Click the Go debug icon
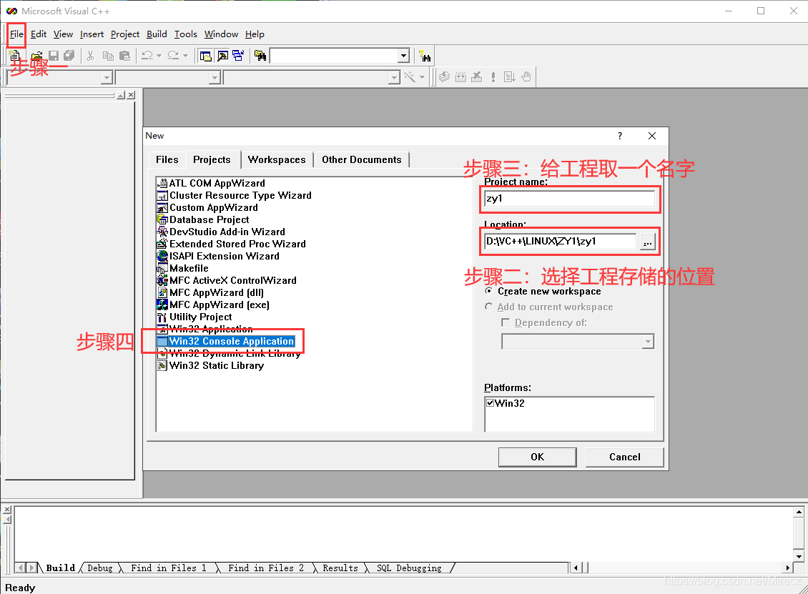This screenshot has width=808, height=594. point(509,77)
